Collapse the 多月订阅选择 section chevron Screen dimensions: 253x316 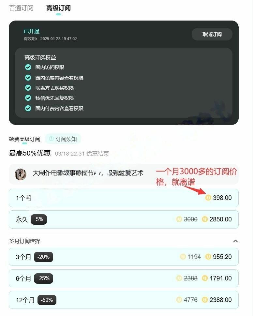(235, 241)
